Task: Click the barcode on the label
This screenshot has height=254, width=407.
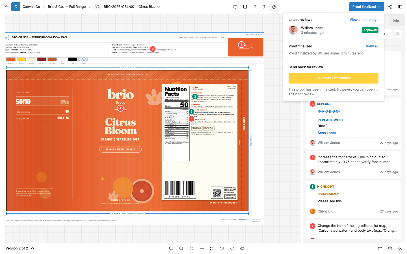Action: [179, 189]
